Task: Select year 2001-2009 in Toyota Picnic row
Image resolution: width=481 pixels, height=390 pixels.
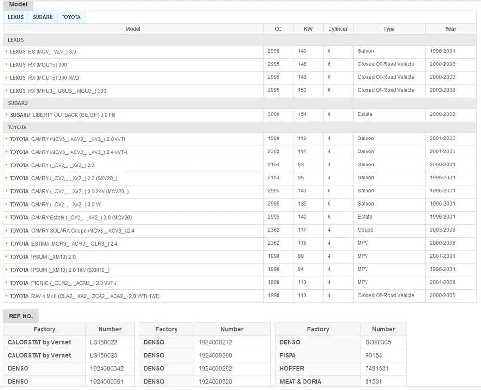Action: tap(443, 282)
